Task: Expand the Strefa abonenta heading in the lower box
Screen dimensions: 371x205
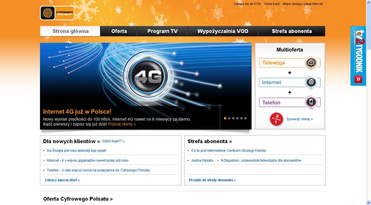Action: coord(210,141)
